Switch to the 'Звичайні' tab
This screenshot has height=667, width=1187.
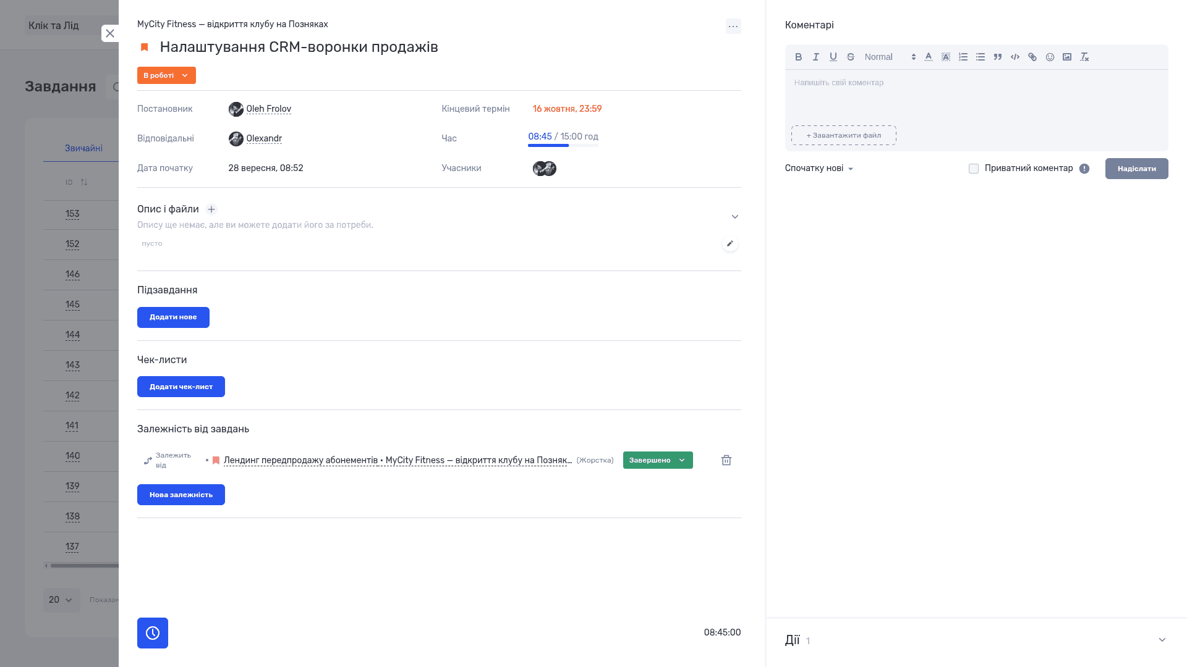coord(83,148)
